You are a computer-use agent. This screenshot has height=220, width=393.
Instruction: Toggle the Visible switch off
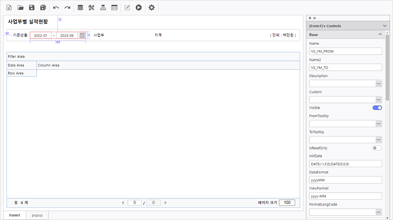click(377, 107)
